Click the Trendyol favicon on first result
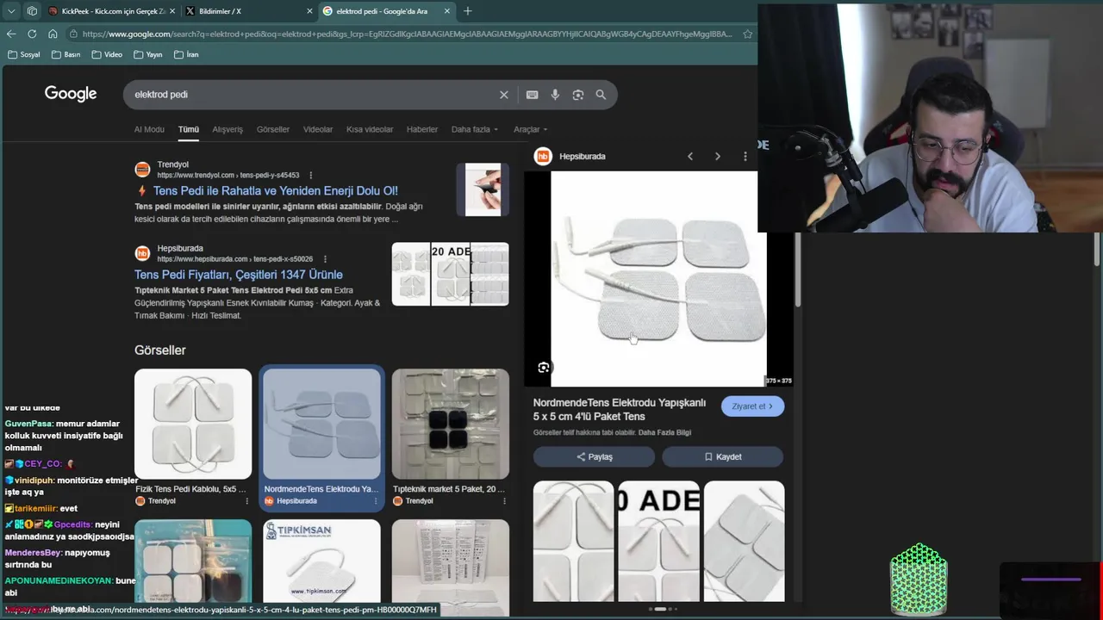Viewport: 1103px width, 620px height. tap(142, 170)
